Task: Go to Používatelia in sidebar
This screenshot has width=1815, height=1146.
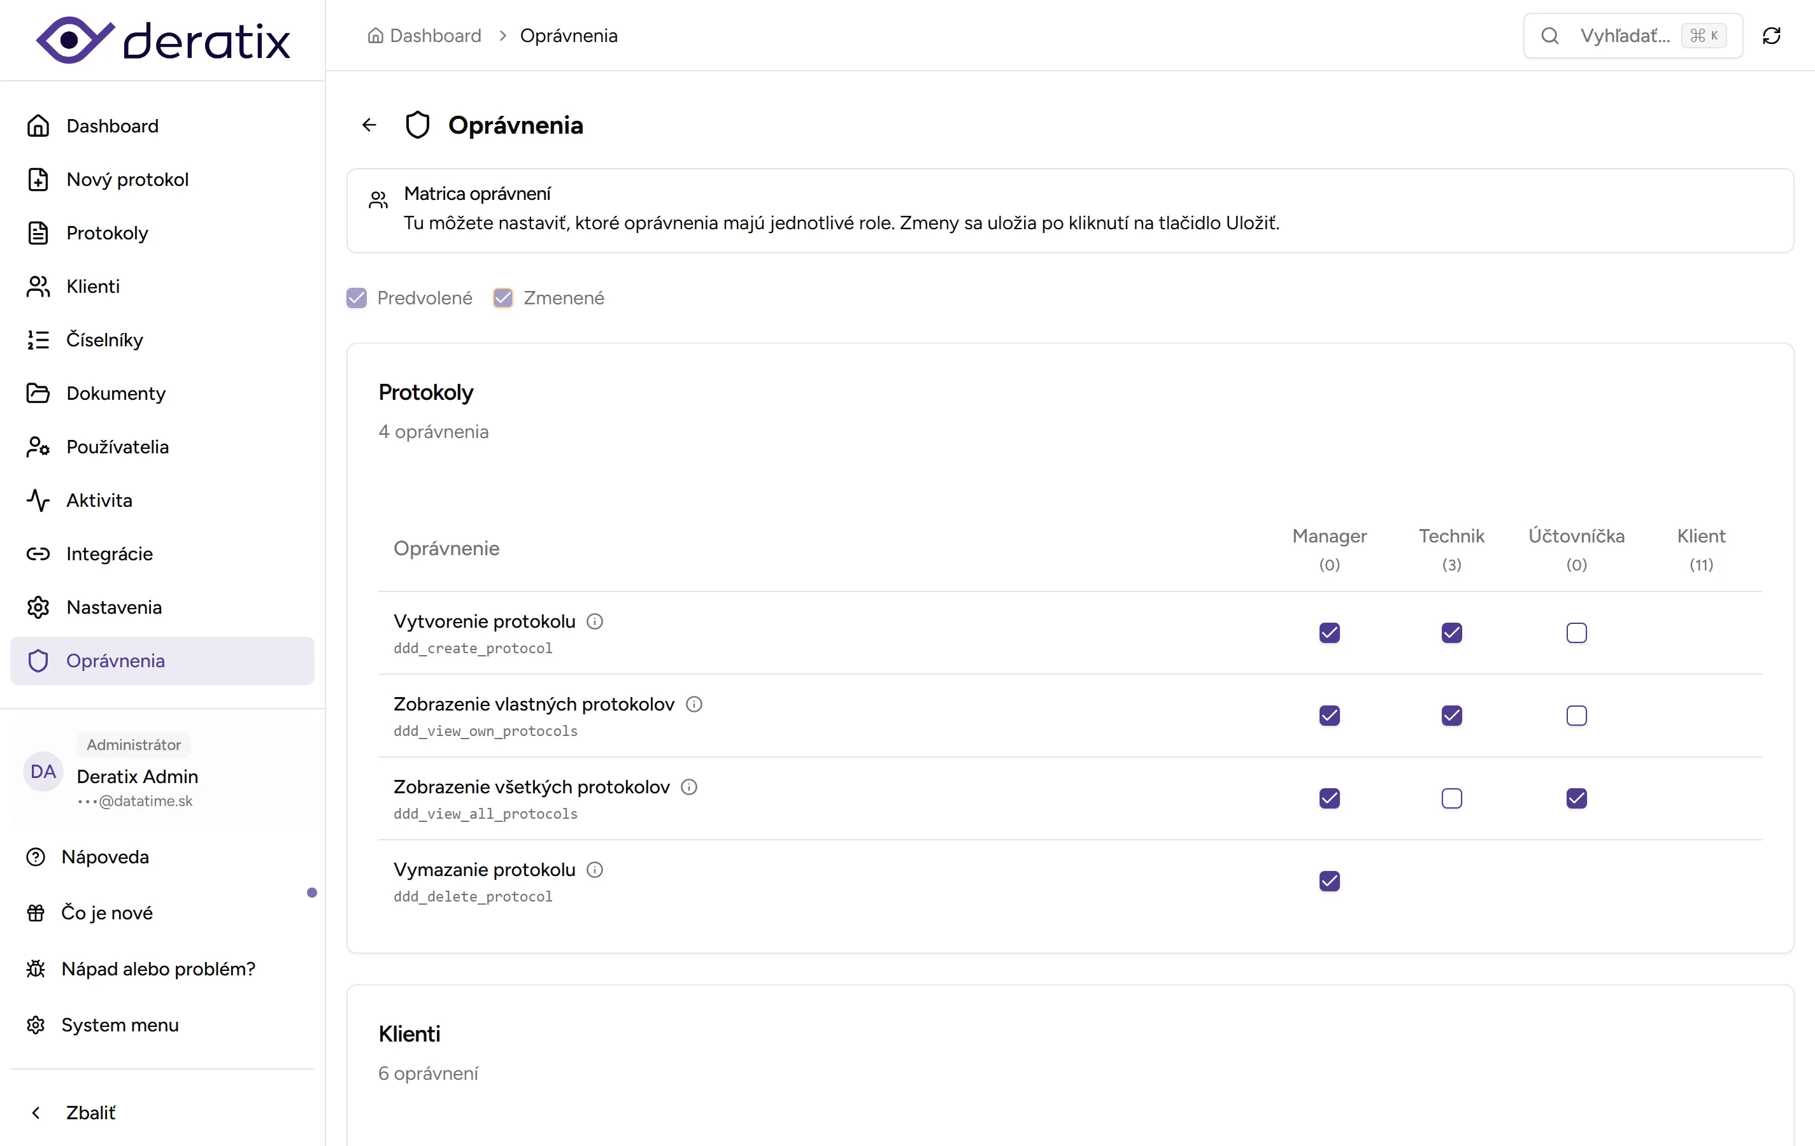Action: point(117,447)
